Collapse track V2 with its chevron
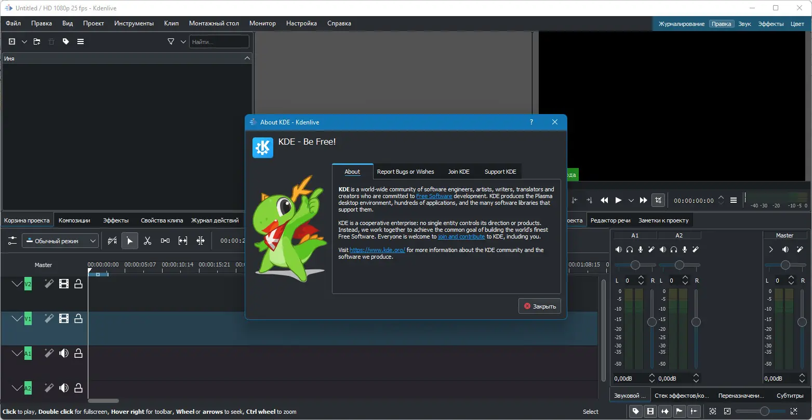Viewport: 812px width, 420px height. pyautogui.click(x=17, y=284)
